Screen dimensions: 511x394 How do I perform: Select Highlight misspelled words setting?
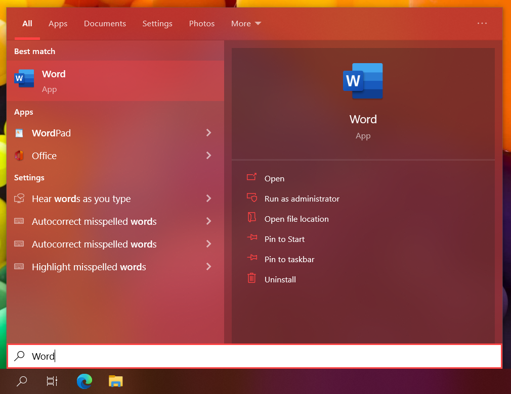pyautogui.click(x=89, y=267)
